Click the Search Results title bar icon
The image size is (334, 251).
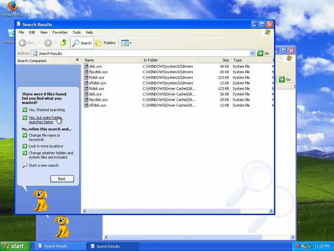pyautogui.click(x=19, y=24)
